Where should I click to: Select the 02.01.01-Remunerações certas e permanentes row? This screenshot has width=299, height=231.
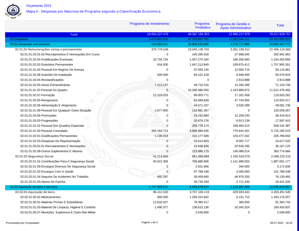(48, 49)
